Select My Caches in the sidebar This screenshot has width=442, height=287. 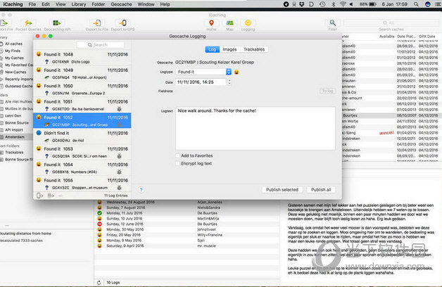pos(14,58)
